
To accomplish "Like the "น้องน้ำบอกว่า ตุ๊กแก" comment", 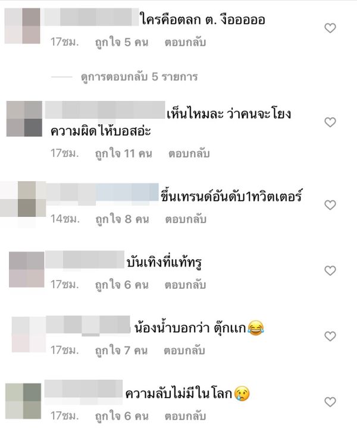I will click(x=330, y=336).
